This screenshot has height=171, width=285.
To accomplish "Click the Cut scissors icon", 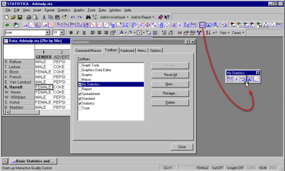I will (x=44, y=17).
